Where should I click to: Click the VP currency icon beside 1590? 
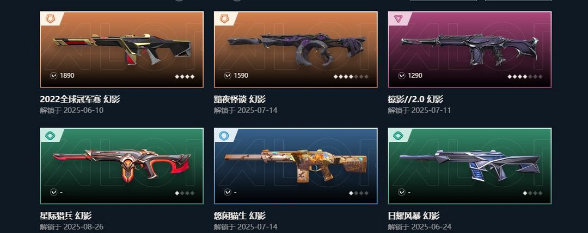228,75
